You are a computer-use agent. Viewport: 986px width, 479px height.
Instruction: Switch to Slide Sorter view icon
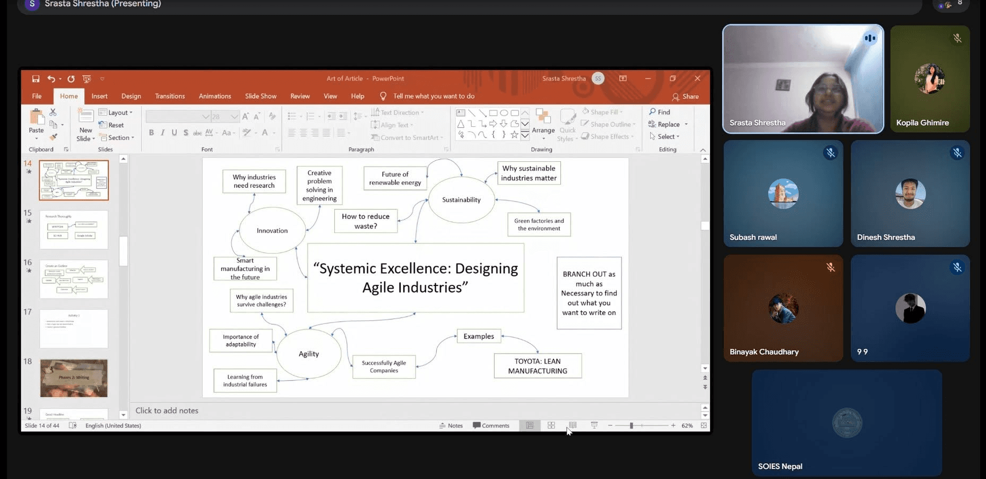coord(551,425)
